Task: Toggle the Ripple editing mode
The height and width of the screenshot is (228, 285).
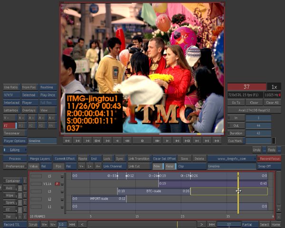Action: click(x=83, y=159)
